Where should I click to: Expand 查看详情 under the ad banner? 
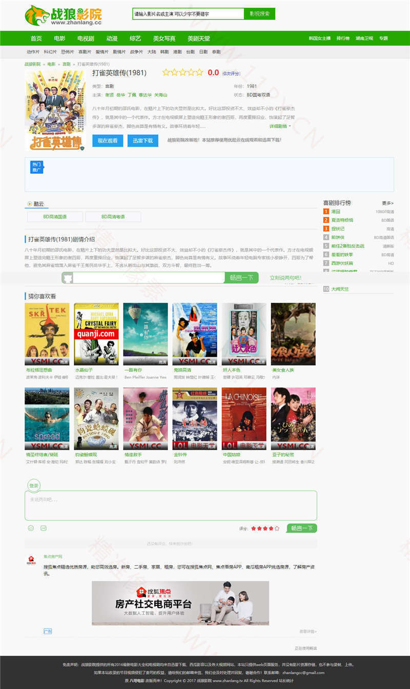coord(308,631)
